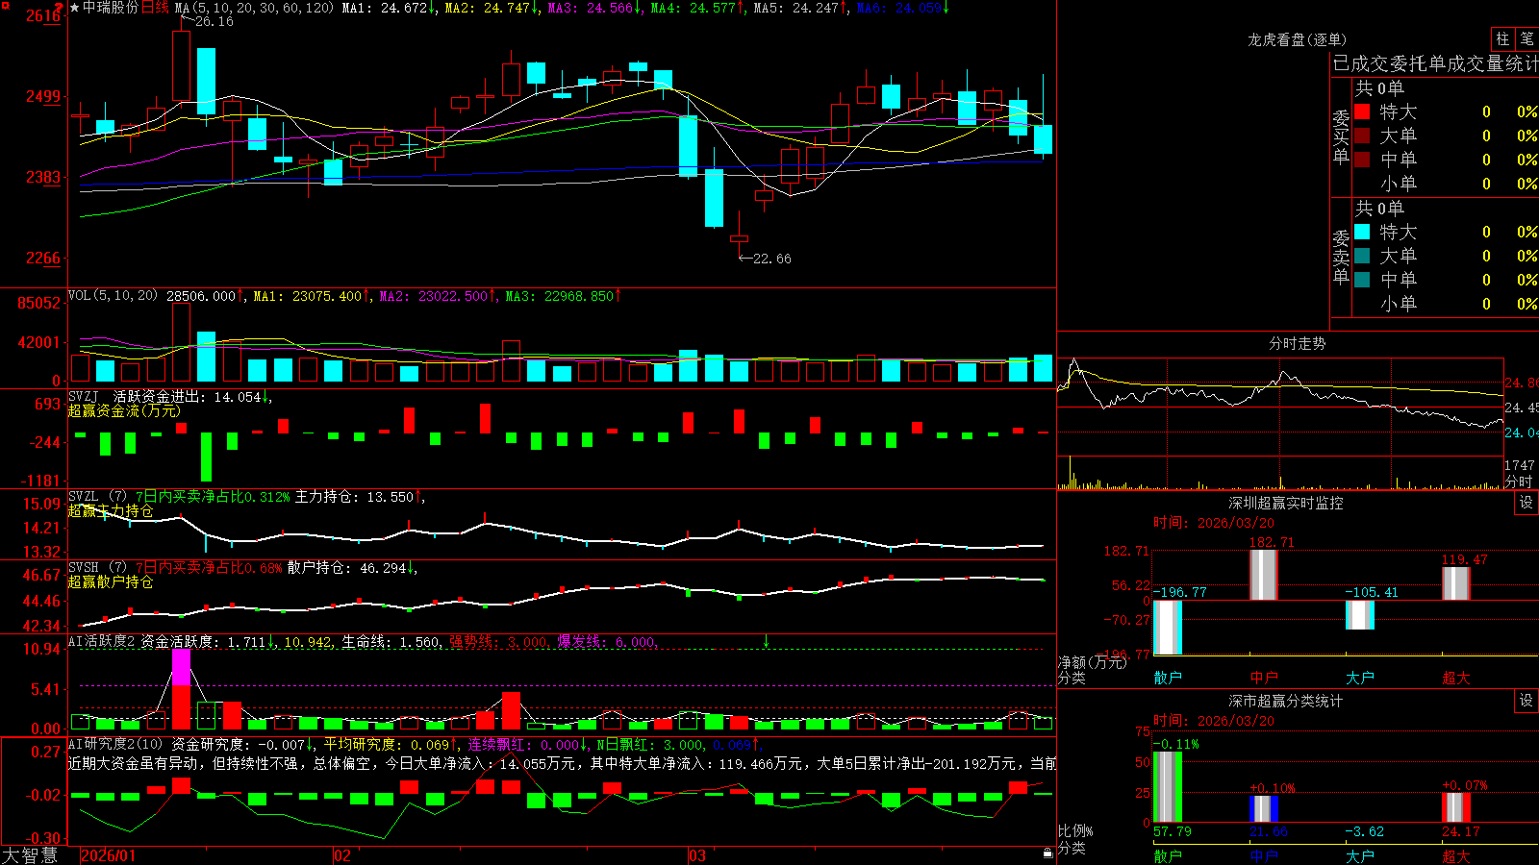Screen dimensions: 1539x865
Task: Click the MA2: 24.747 value
Action: [491, 8]
